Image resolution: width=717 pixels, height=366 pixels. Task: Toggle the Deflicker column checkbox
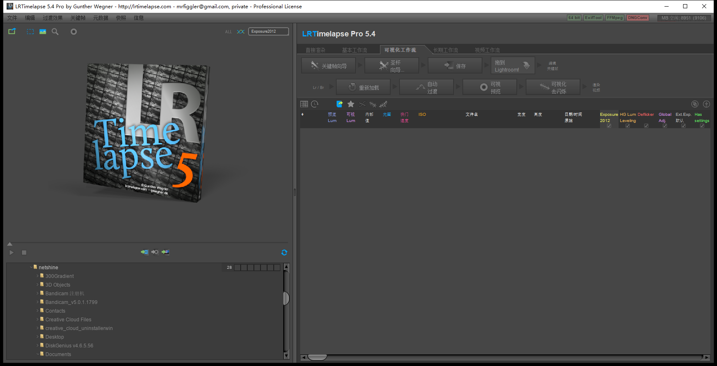point(646,126)
